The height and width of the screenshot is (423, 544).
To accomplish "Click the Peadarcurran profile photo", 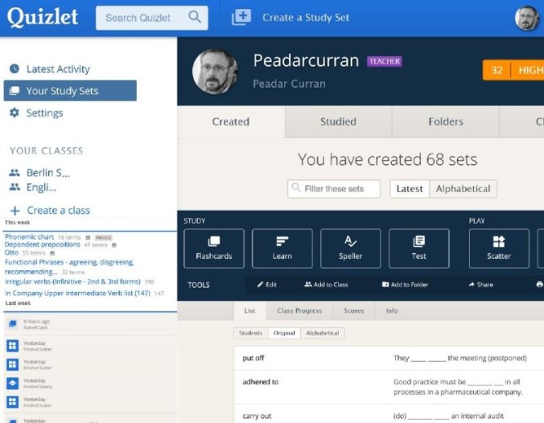I will click(215, 71).
